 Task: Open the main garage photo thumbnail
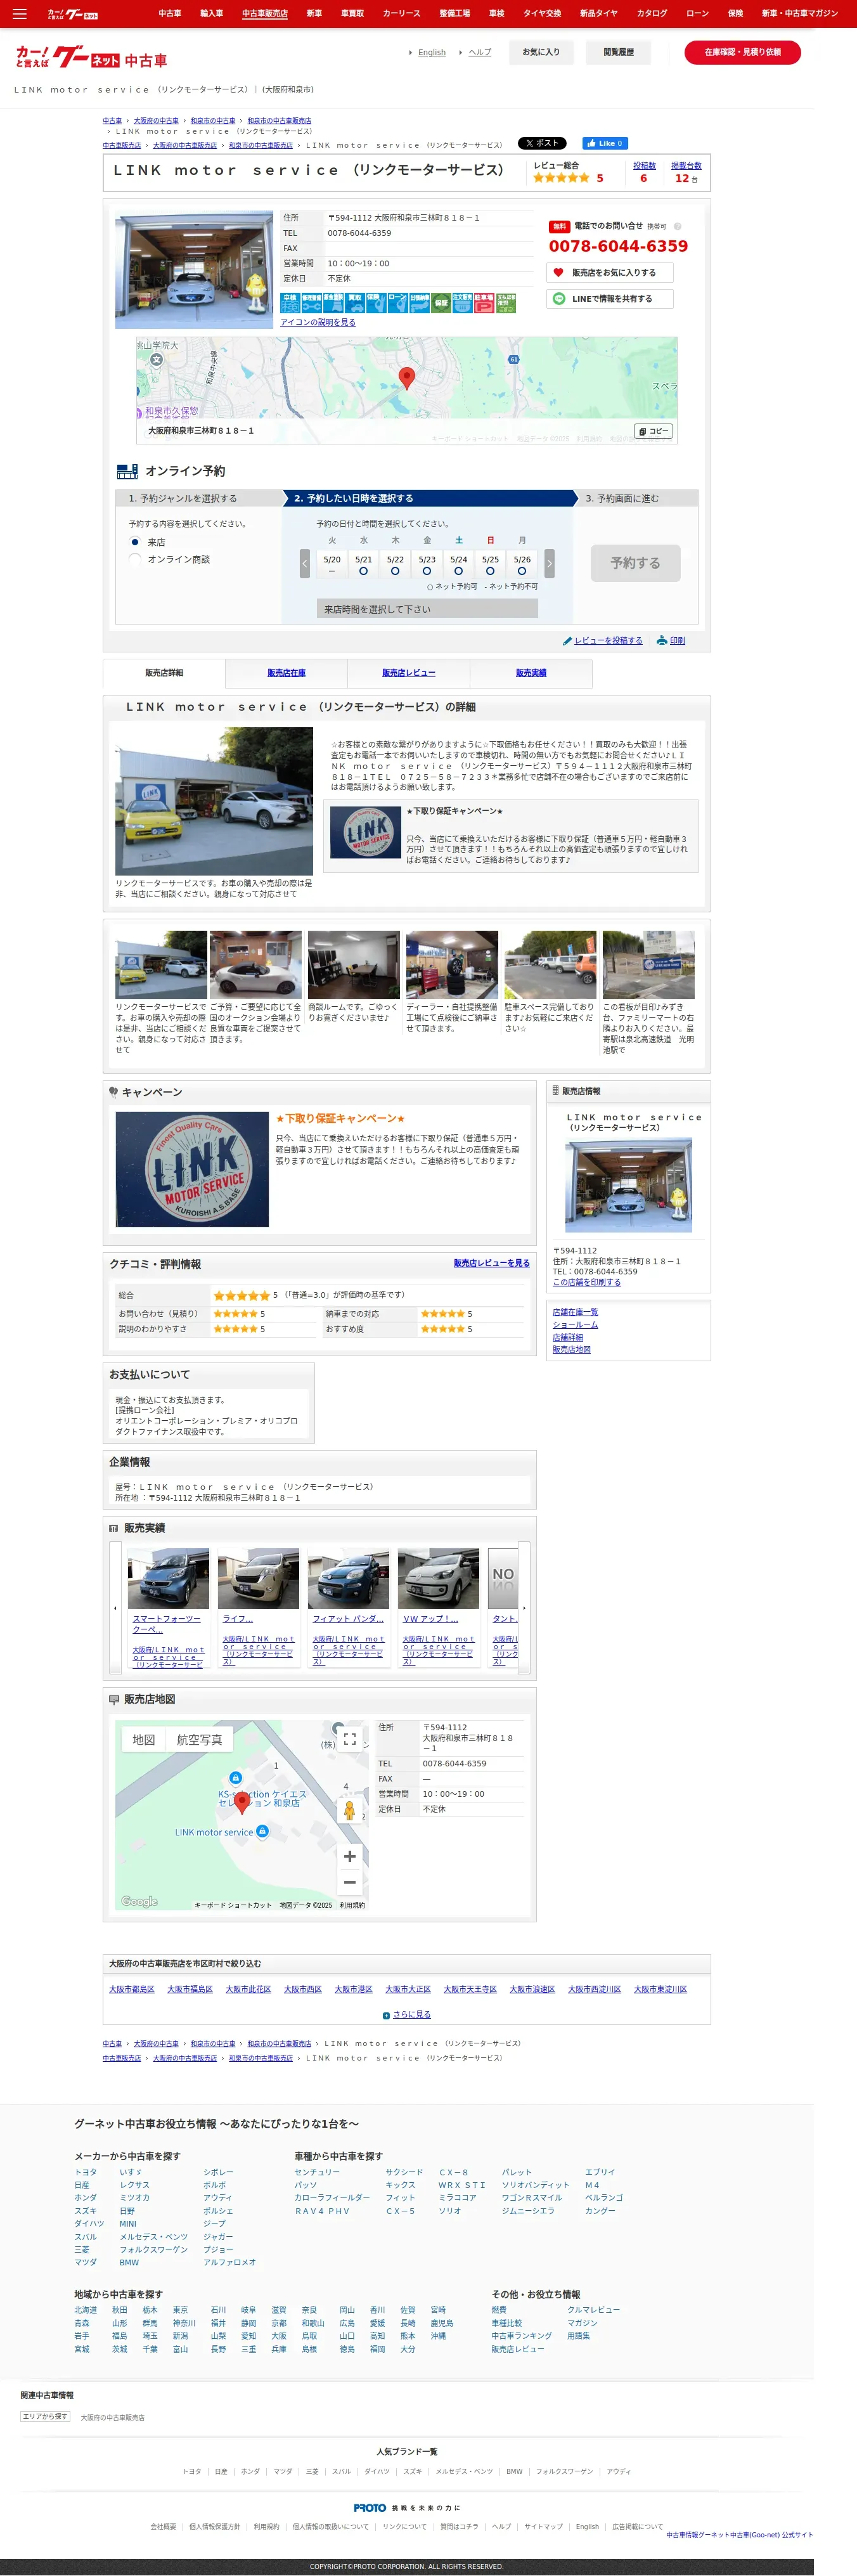coord(194,270)
